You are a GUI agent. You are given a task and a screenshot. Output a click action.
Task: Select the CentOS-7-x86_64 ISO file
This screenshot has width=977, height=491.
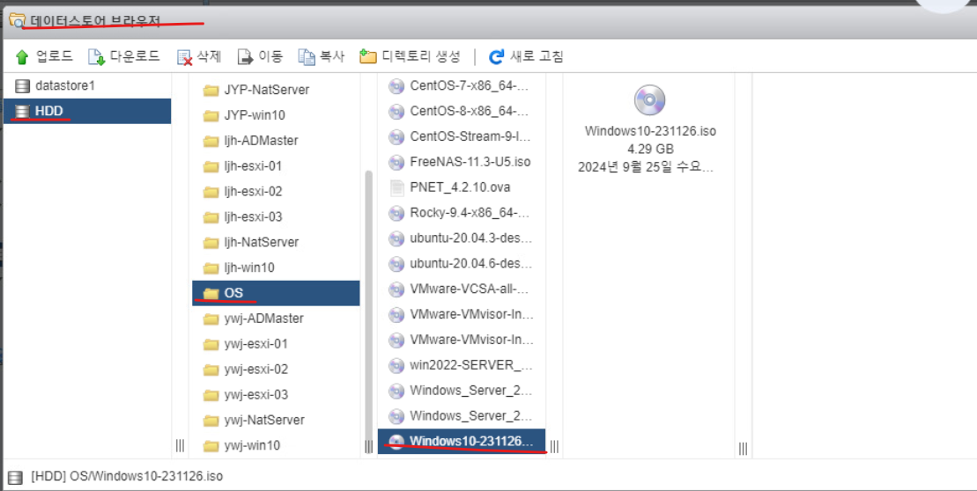pos(462,86)
